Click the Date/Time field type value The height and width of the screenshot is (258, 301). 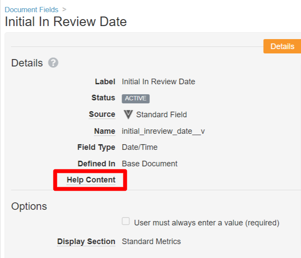point(139,147)
